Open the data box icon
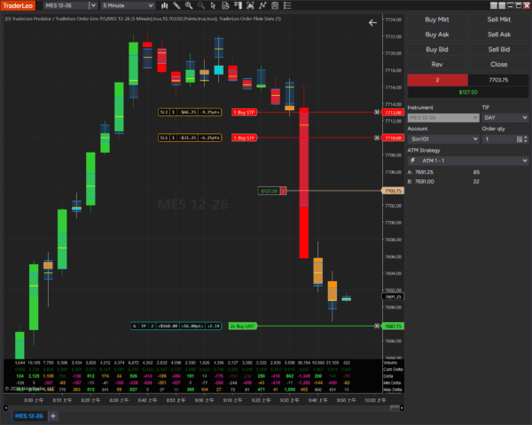The height and width of the screenshot is (425, 532). pyautogui.click(x=225, y=5)
